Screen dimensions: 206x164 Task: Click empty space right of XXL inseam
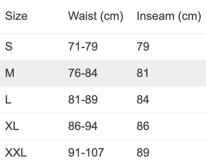[x=178, y=152]
